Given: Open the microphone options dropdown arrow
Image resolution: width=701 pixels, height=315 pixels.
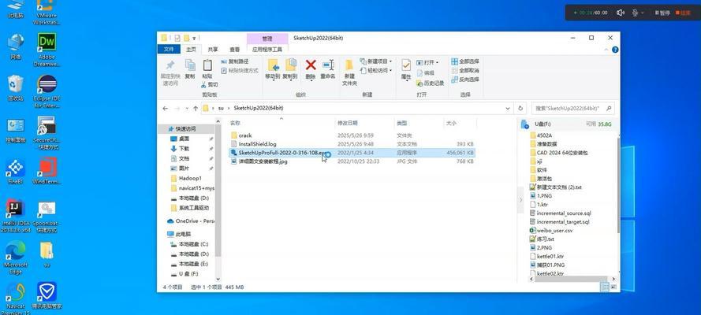Looking at the screenshot, I should [x=643, y=13].
